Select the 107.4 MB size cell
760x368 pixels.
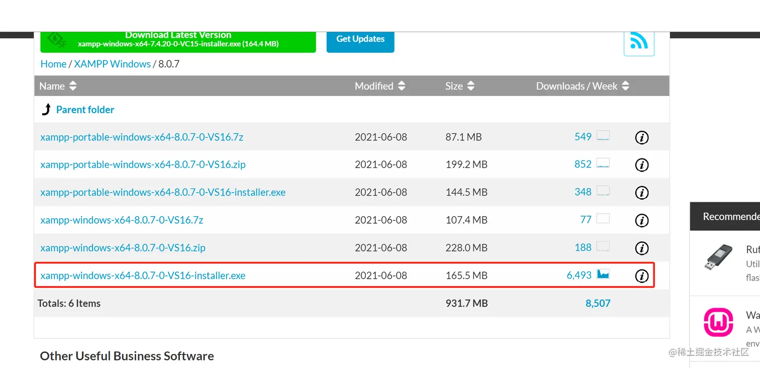466,220
